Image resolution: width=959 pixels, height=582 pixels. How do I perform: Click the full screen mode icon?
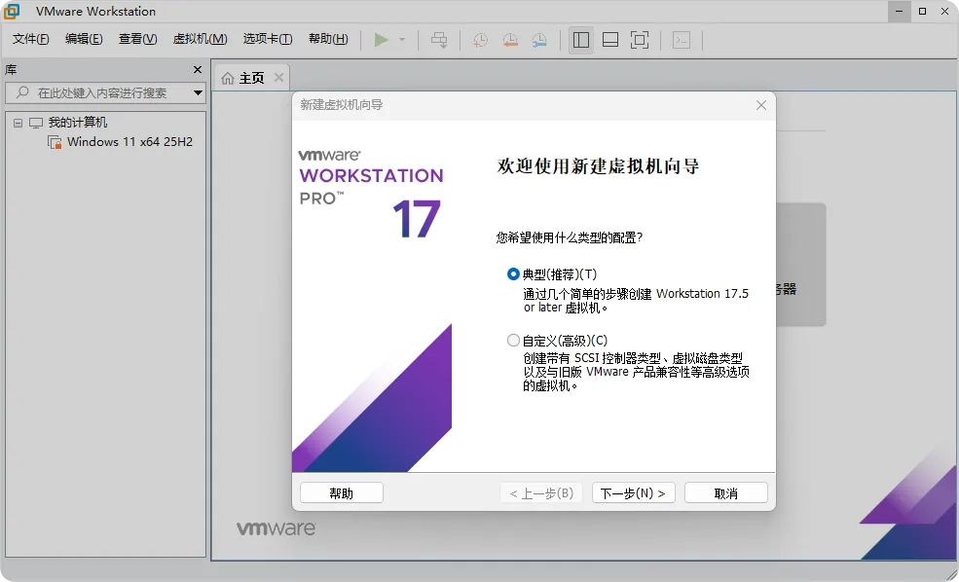click(639, 40)
